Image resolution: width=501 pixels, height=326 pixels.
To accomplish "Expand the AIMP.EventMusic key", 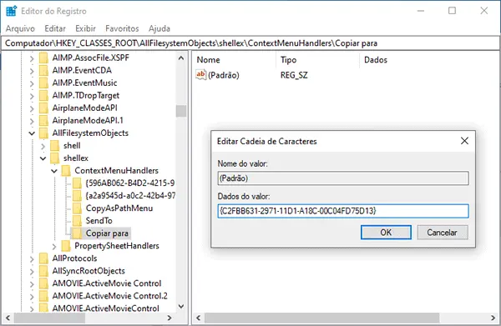I will [x=32, y=83].
